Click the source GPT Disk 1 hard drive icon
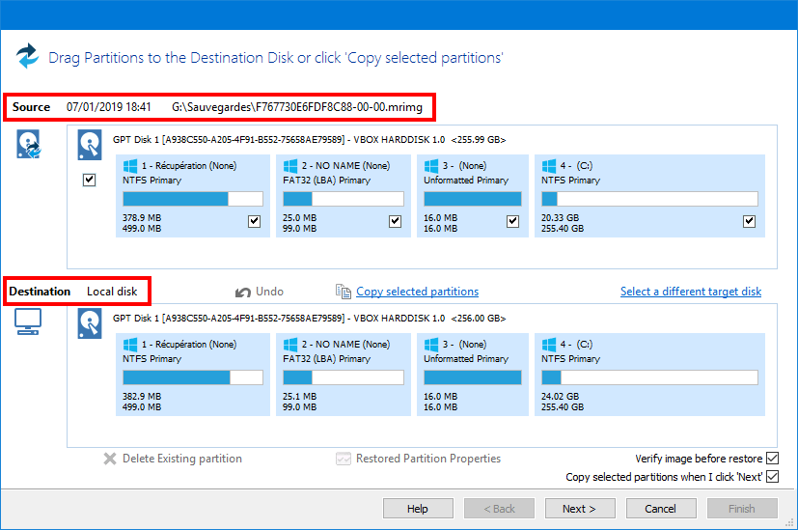This screenshot has height=530, width=798. point(90,145)
